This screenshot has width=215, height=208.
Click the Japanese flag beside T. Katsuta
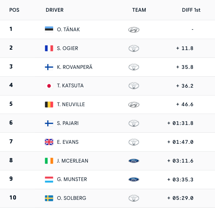[x=49, y=86]
